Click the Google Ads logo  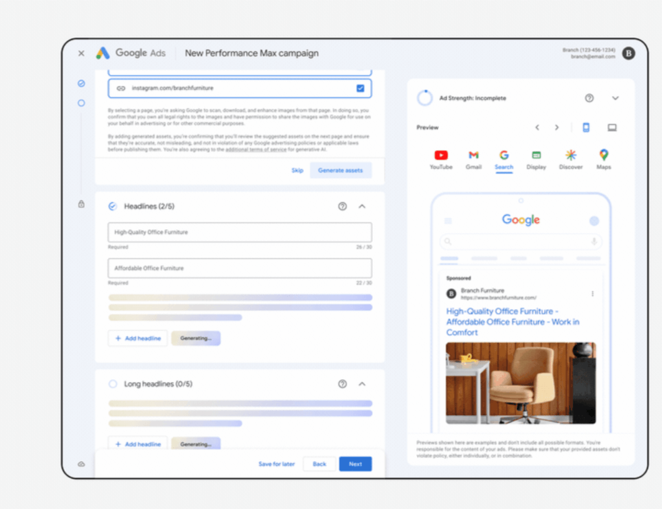[x=130, y=53]
